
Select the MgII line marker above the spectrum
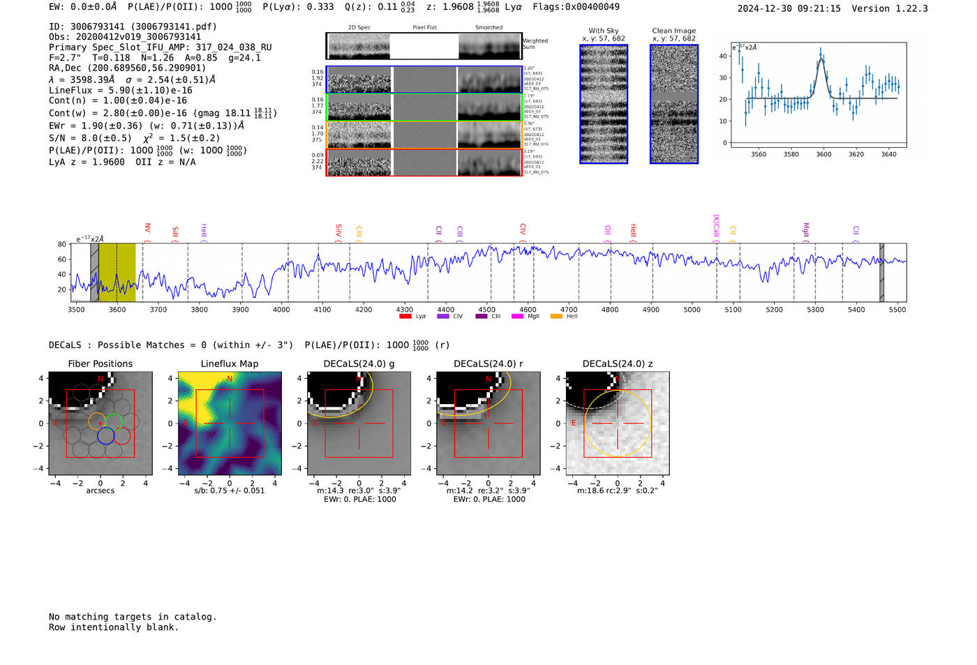pyautogui.click(x=806, y=230)
